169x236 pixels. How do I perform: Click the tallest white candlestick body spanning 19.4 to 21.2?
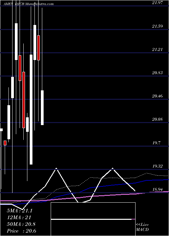pyautogui.click(x=31, y=110)
